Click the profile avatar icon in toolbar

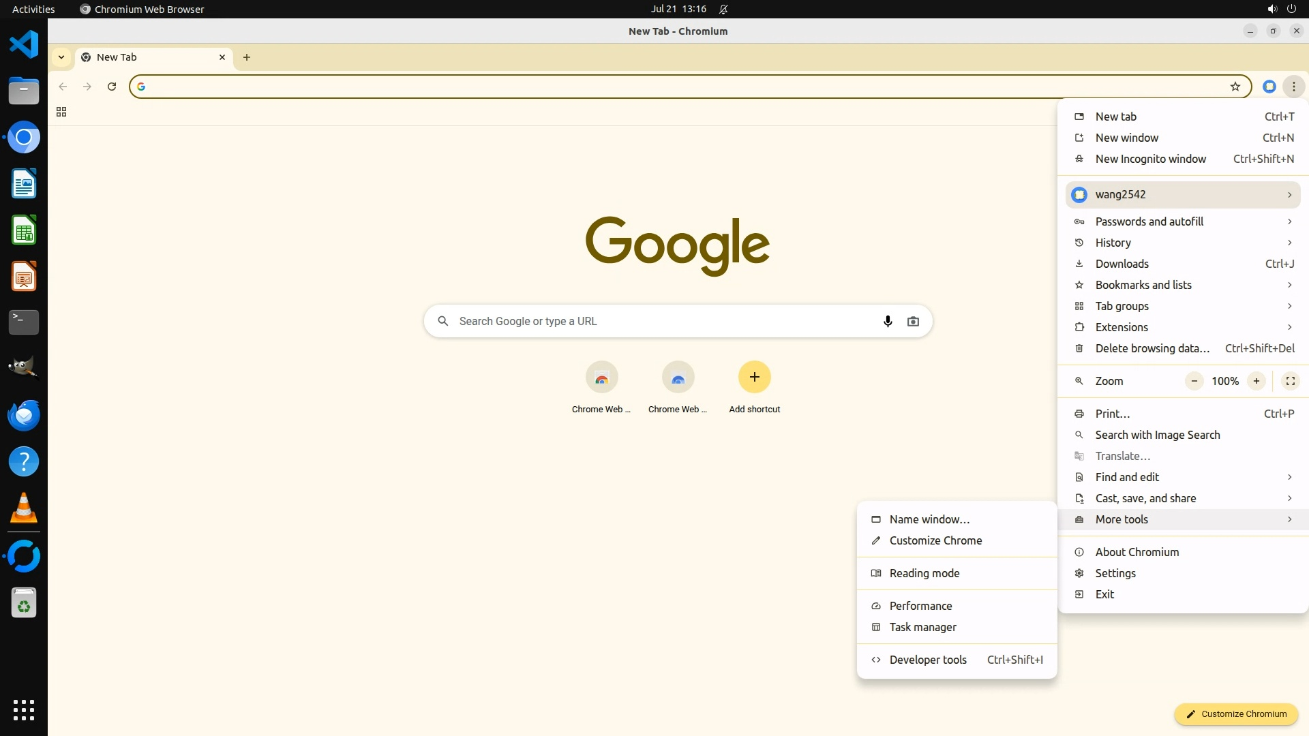(1269, 87)
